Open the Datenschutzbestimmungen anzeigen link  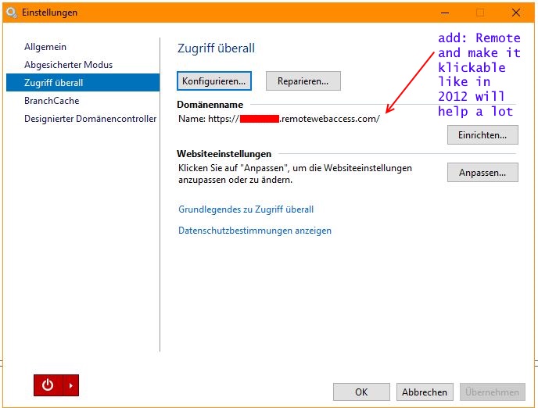pyautogui.click(x=255, y=231)
